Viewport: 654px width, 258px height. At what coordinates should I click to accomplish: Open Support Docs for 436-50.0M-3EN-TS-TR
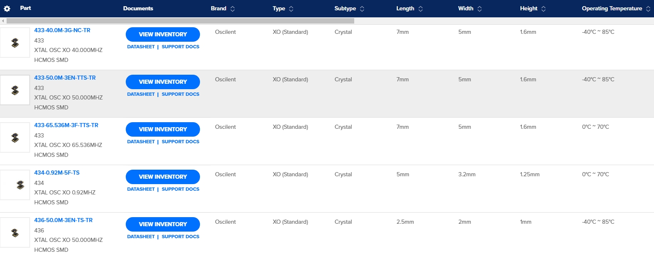pyautogui.click(x=180, y=237)
